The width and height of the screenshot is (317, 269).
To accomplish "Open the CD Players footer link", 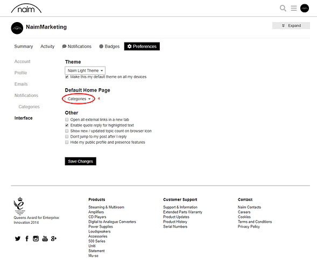I will click(x=97, y=217).
